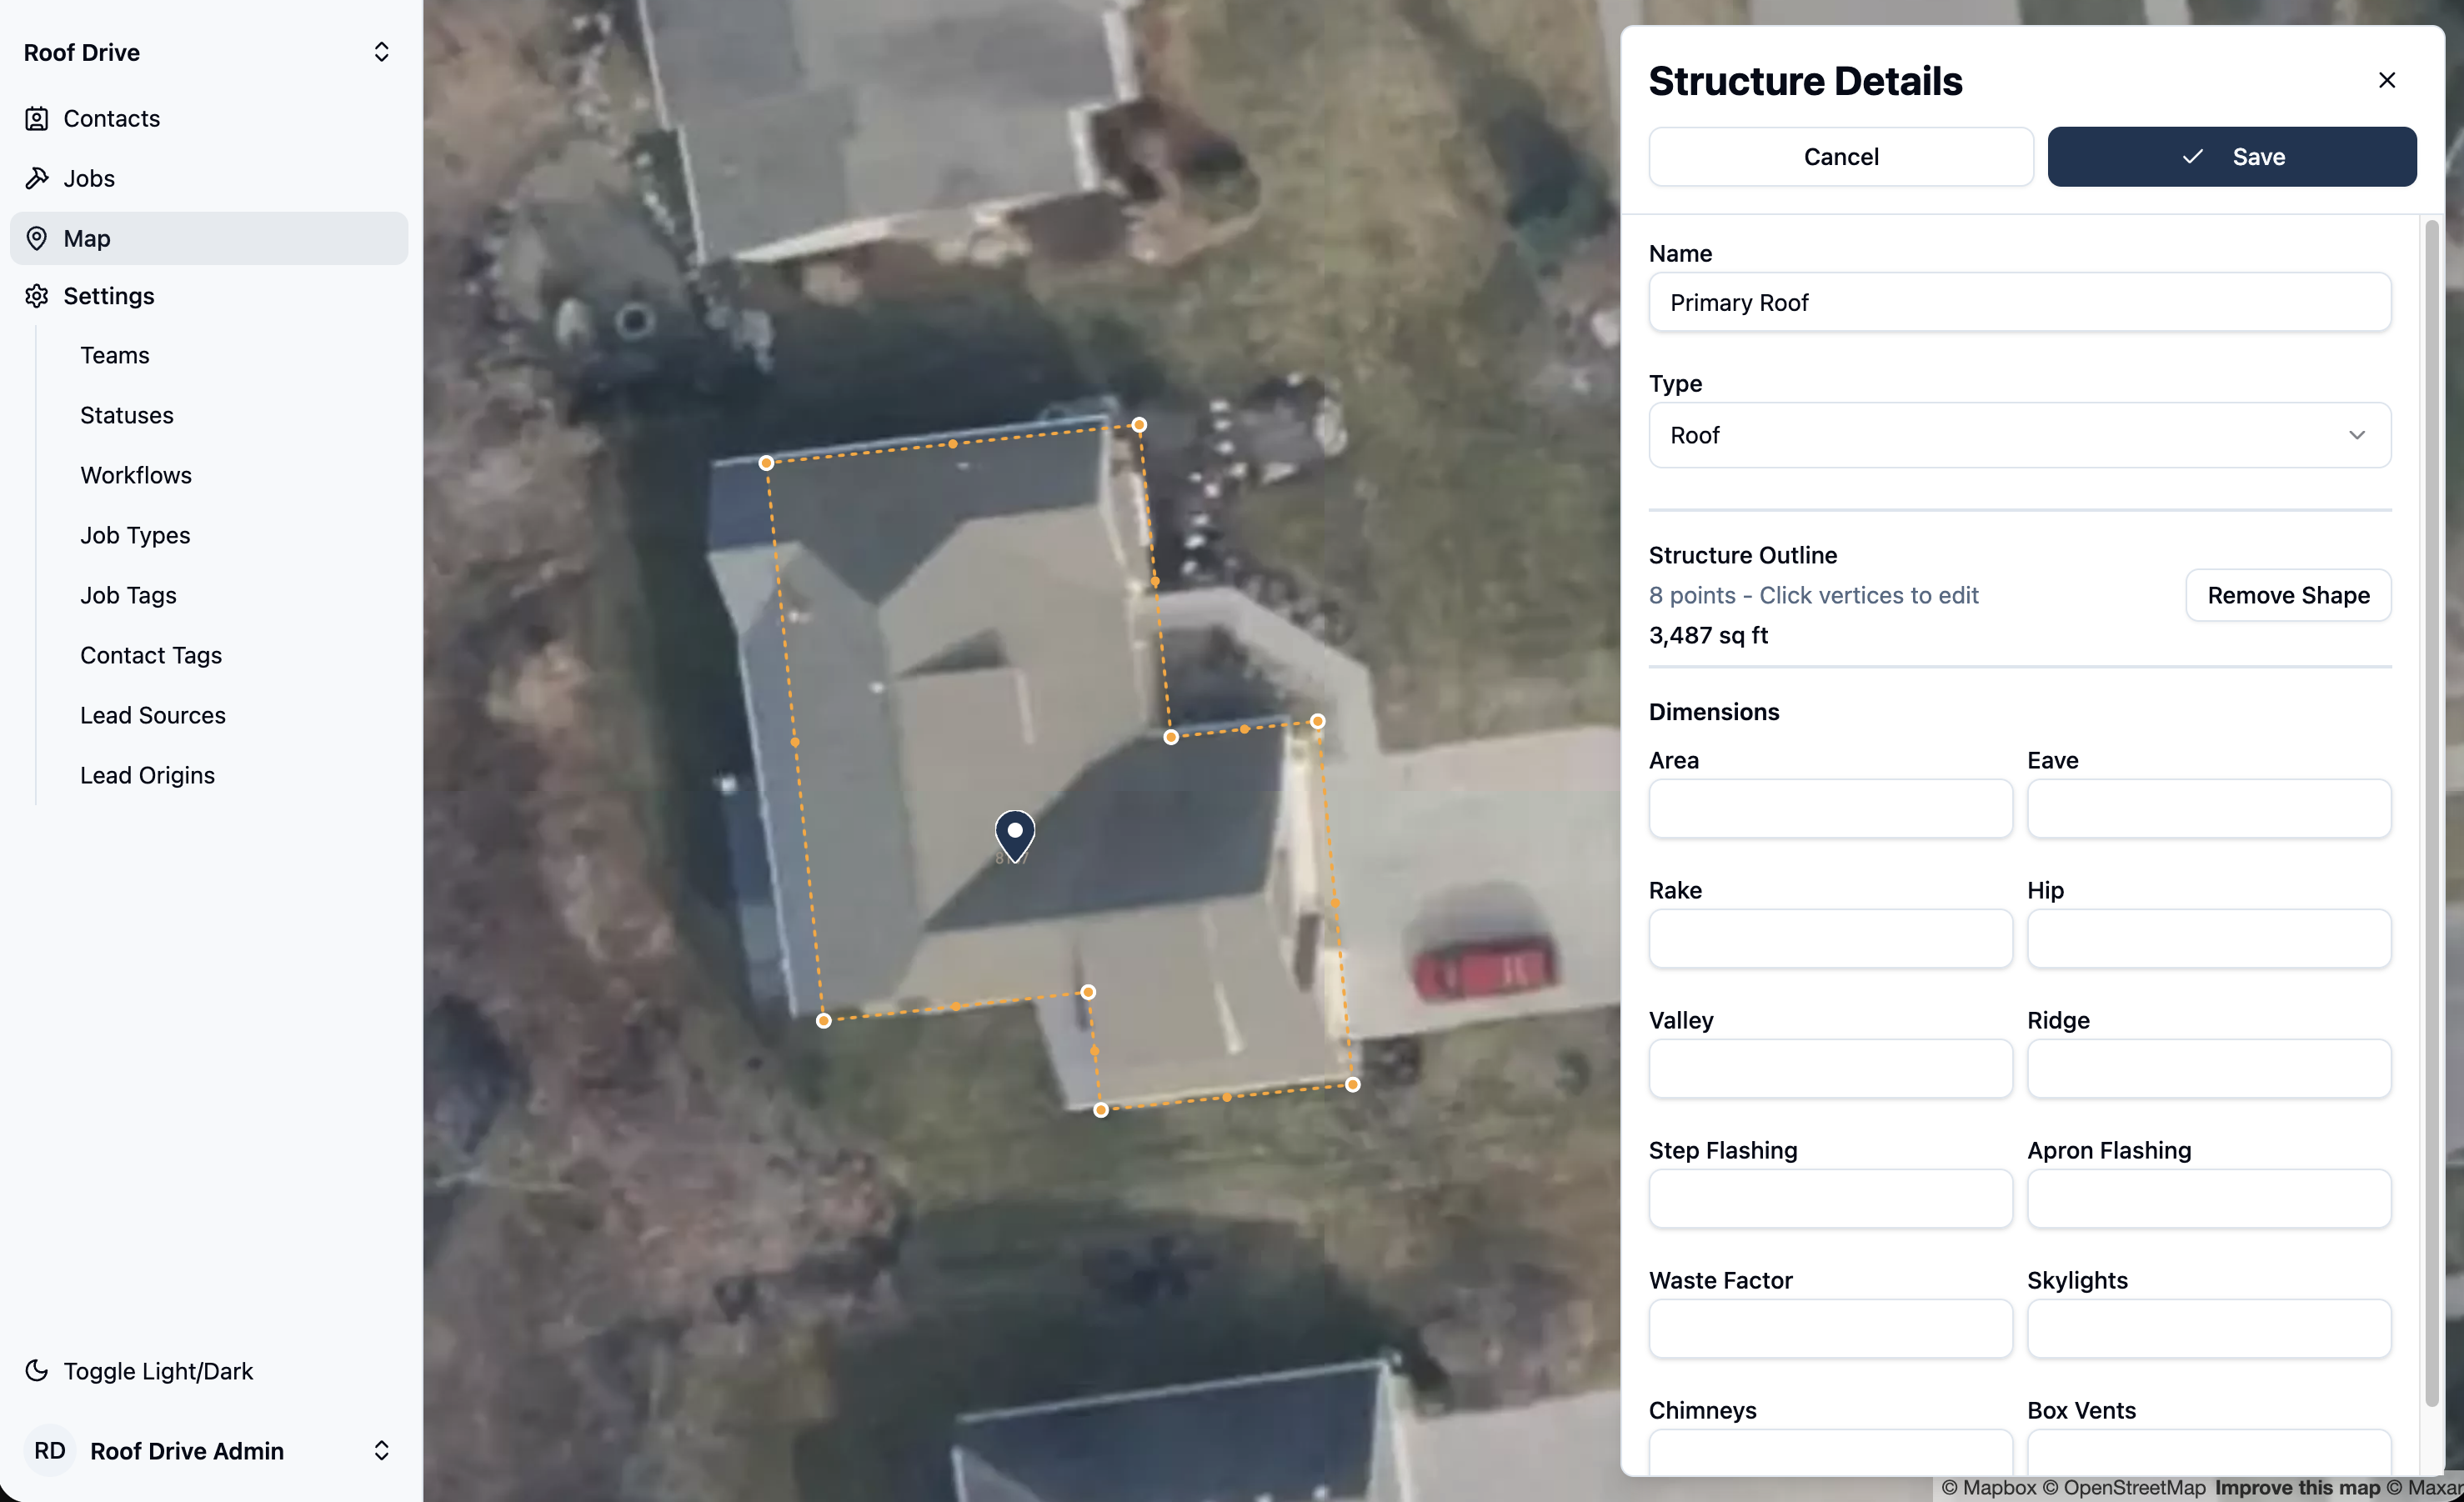Click the Cancel button

[x=1841, y=156]
